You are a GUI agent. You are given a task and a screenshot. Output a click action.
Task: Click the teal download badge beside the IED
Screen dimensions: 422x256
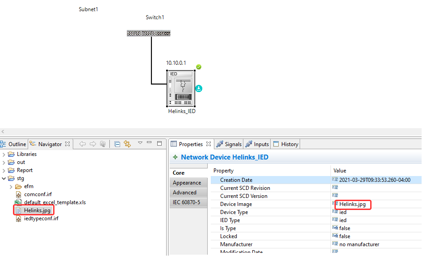click(199, 88)
